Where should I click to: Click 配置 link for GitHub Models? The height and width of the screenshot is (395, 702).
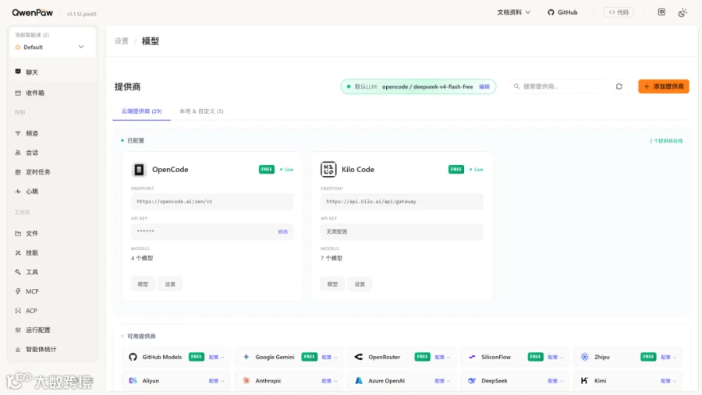coord(216,357)
